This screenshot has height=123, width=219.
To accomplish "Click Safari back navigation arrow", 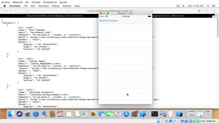I will (15, 11).
